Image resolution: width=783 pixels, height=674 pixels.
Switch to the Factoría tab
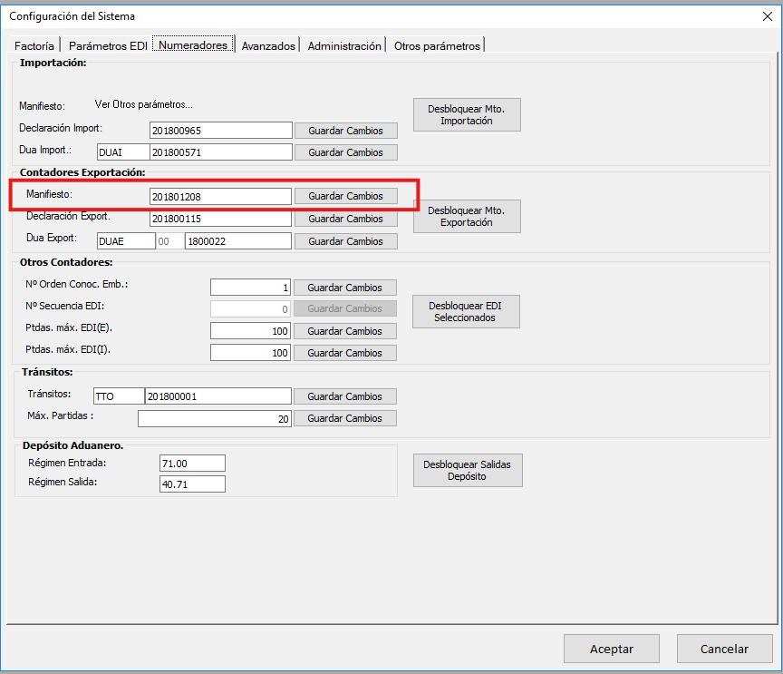(x=34, y=45)
